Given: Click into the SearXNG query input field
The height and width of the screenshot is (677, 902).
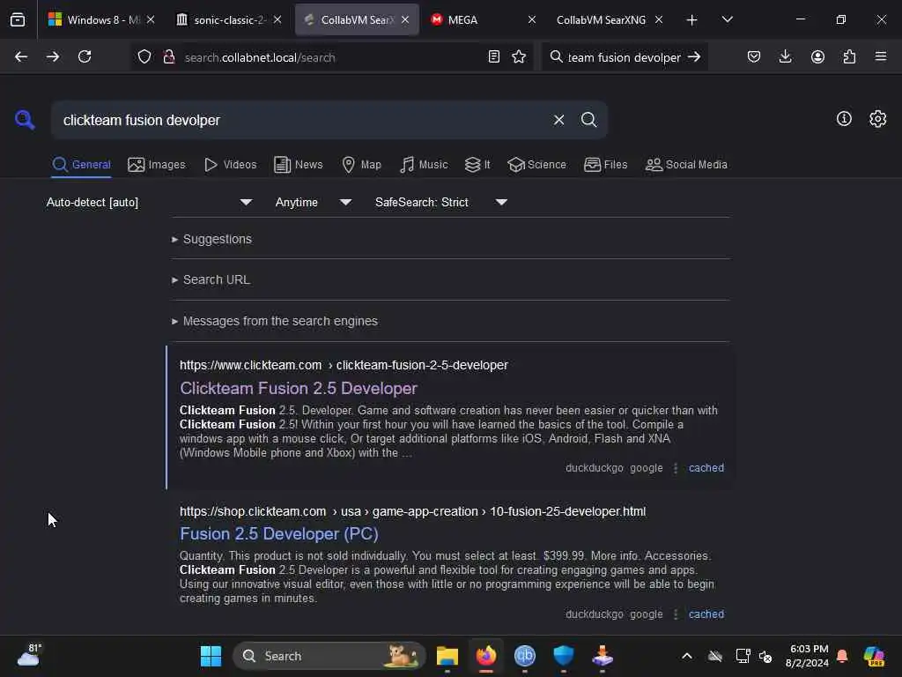Looking at the screenshot, I should 299,120.
